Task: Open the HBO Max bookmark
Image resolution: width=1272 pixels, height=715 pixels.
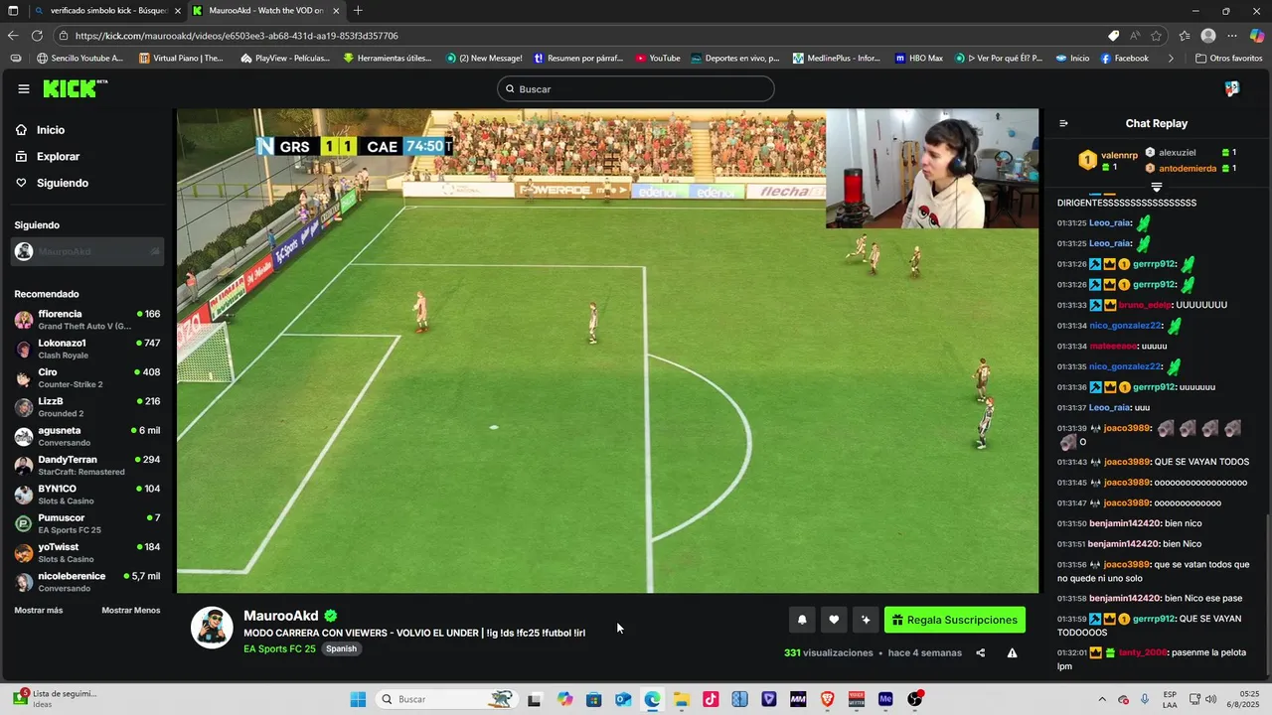Action: tap(919, 59)
